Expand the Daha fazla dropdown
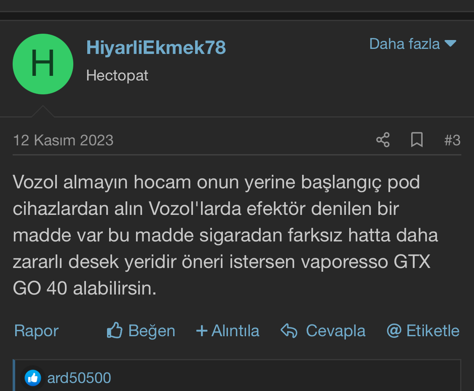The height and width of the screenshot is (391, 474). pyautogui.click(x=412, y=44)
